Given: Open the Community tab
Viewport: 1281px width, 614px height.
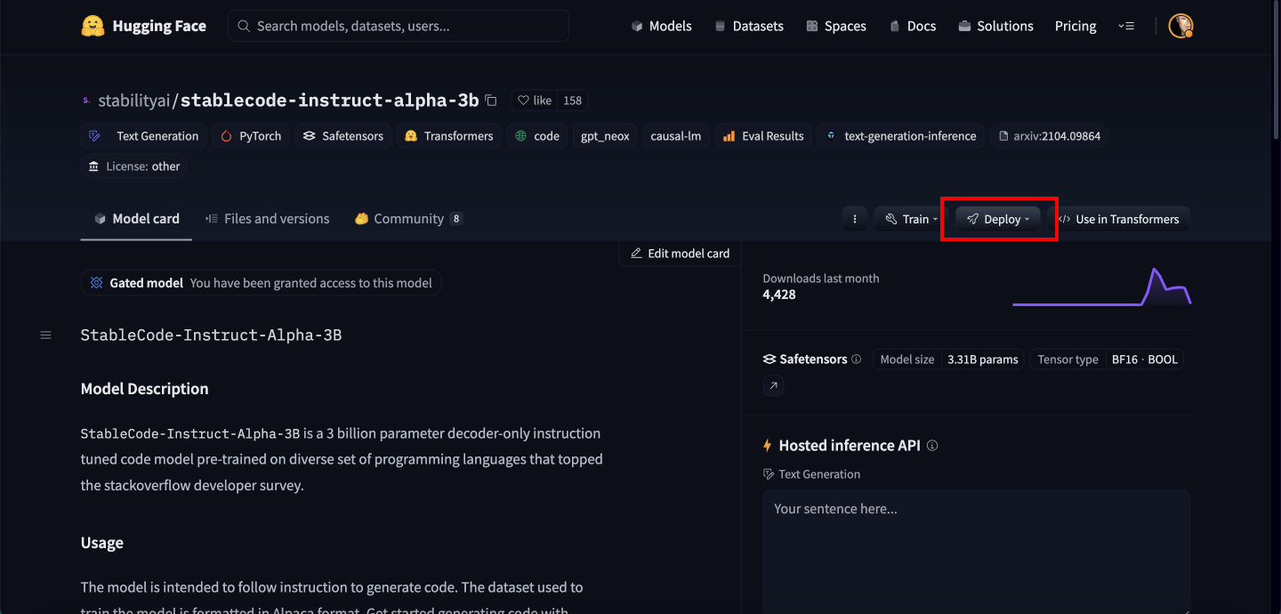Looking at the screenshot, I should coord(407,219).
